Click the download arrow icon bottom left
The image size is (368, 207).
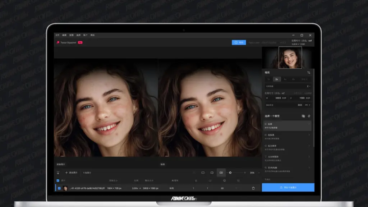(58, 172)
